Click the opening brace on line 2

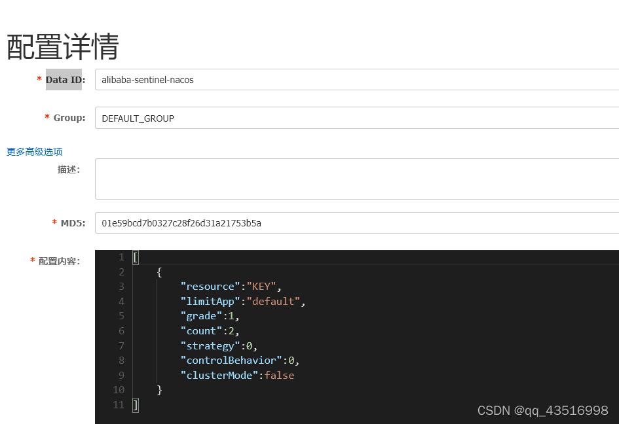click(159, 272)
